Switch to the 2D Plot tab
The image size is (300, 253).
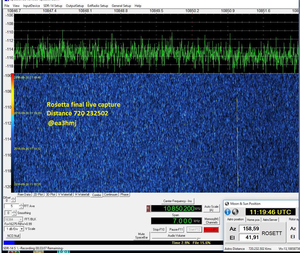point(38,194)
